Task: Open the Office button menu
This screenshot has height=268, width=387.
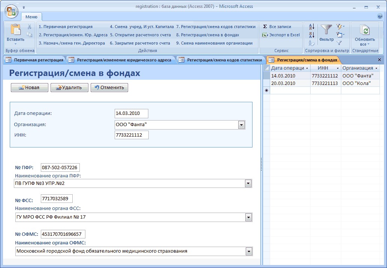Action: coord(11,11)
